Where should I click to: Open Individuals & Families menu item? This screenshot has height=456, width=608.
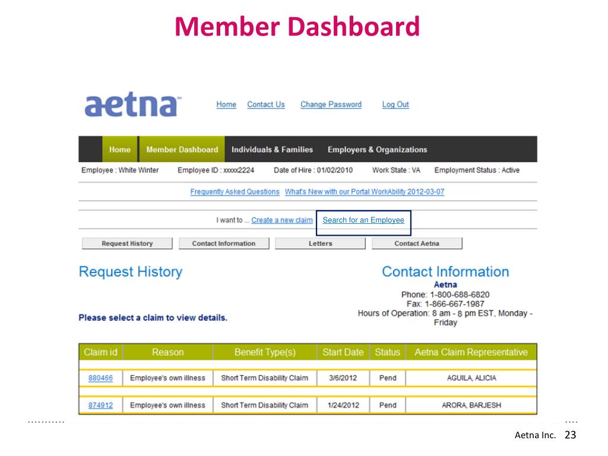(272, 149)
